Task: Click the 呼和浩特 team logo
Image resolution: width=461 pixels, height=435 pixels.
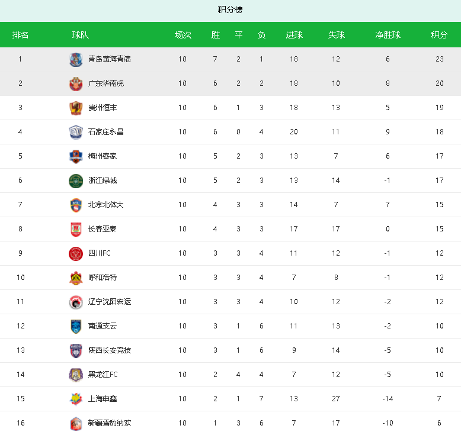Action: 76,278
